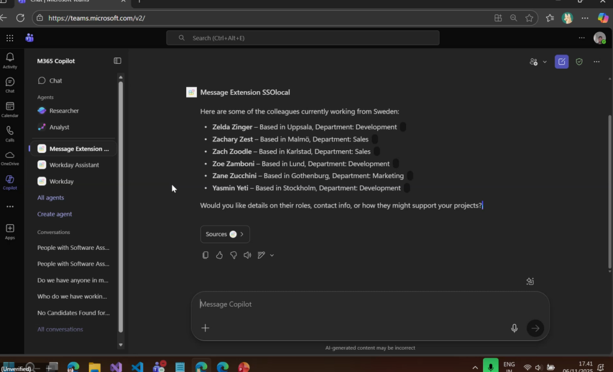Copy the Copilot response
Screen dimensions: 613x372
coord(205,255)
